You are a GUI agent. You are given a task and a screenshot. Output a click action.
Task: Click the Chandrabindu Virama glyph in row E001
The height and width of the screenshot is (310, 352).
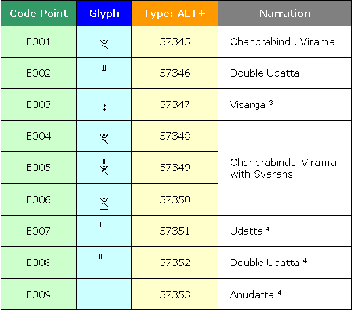(x=104, y=44)
